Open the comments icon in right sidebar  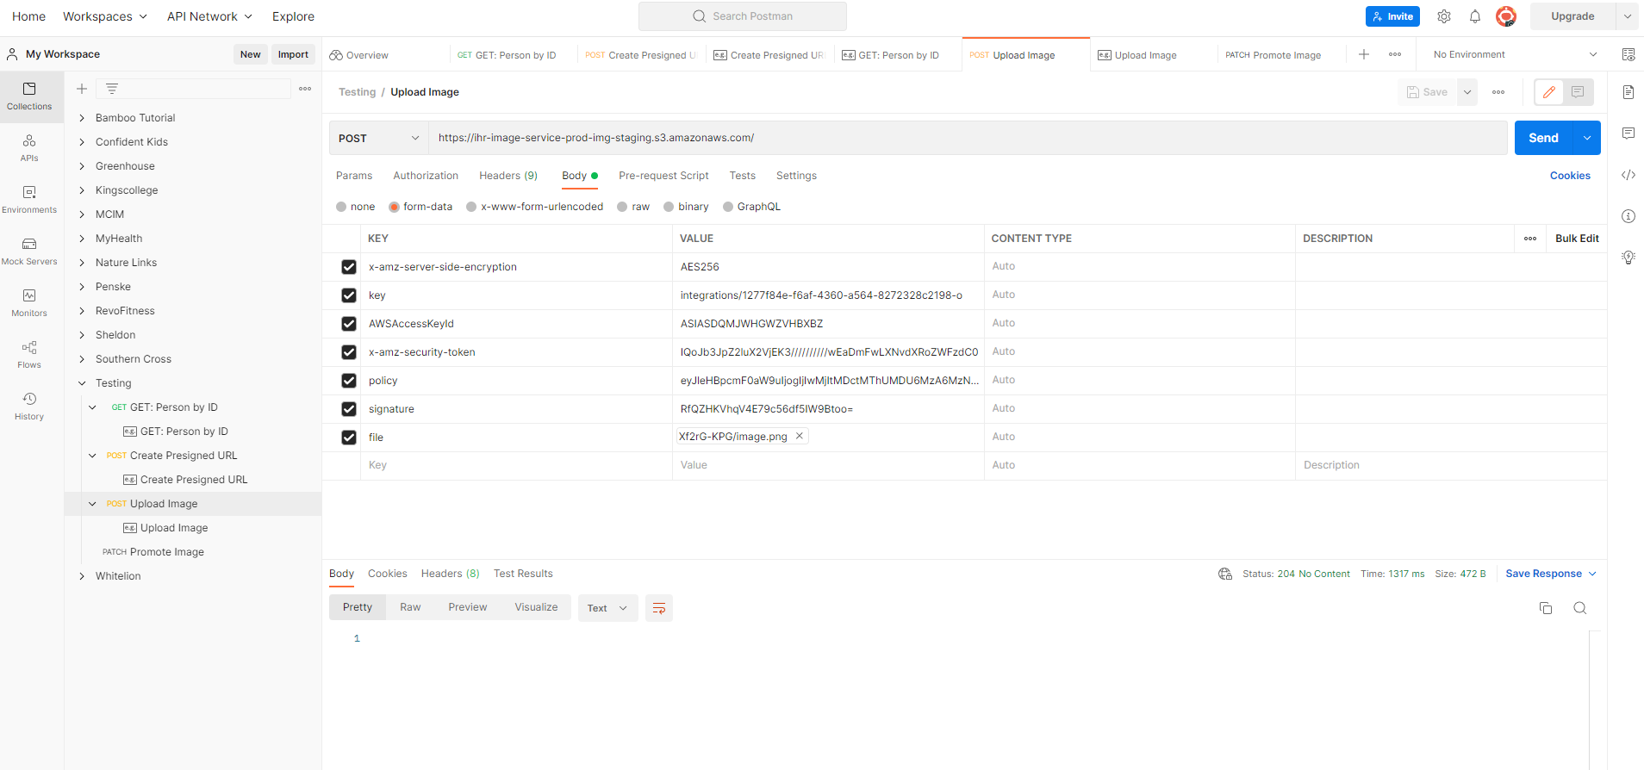click(1628, 134)
